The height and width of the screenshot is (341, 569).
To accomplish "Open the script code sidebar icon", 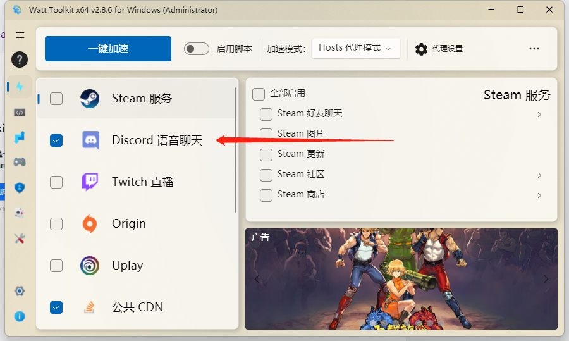I will [x=20, y=113].
